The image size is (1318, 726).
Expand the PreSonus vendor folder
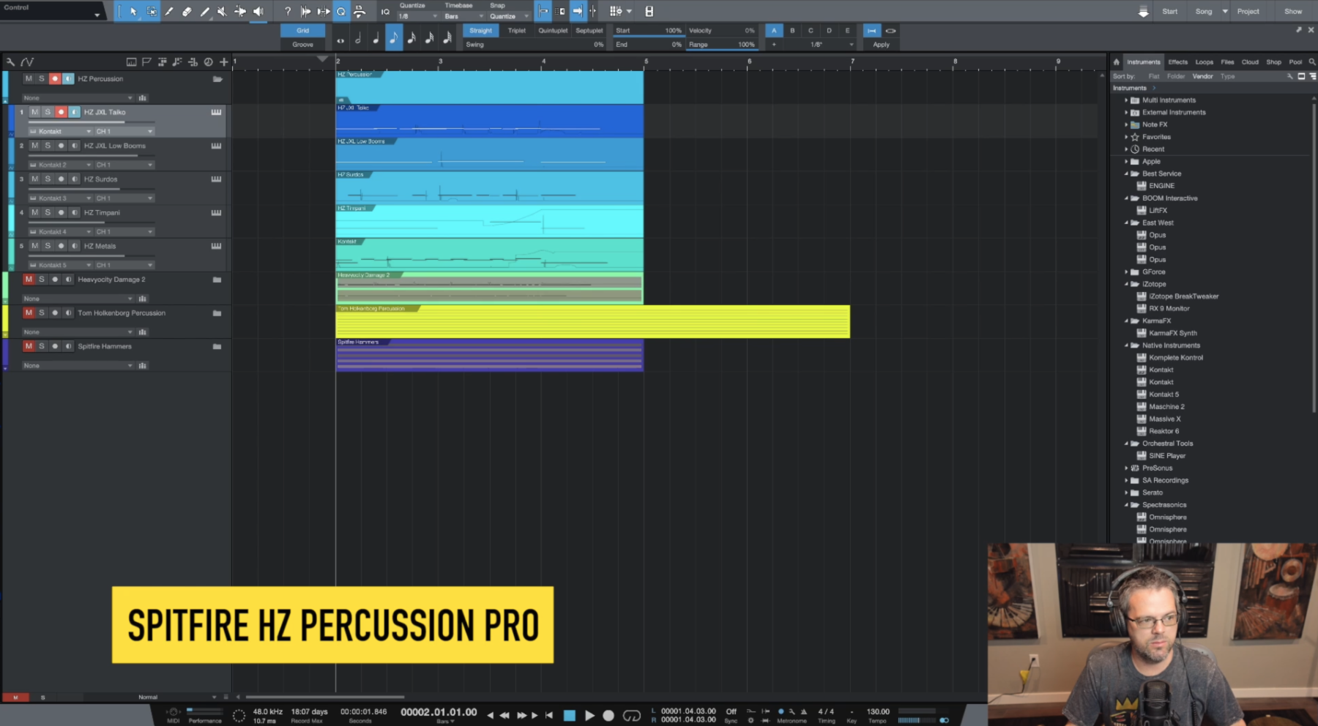(x=1126, y=468)
